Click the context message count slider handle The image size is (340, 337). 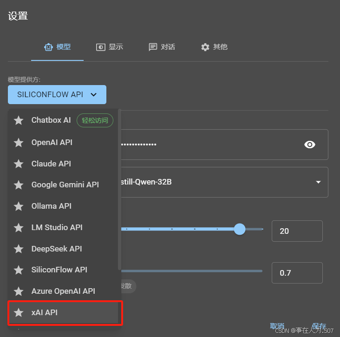(240, 229)
